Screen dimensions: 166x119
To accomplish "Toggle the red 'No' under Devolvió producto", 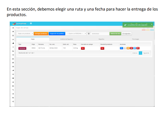I will point(102,48).
